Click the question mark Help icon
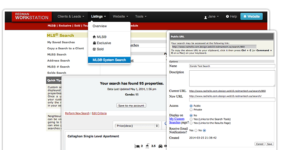The width and height of the screenshot is (282, 150). pos(227,17)
